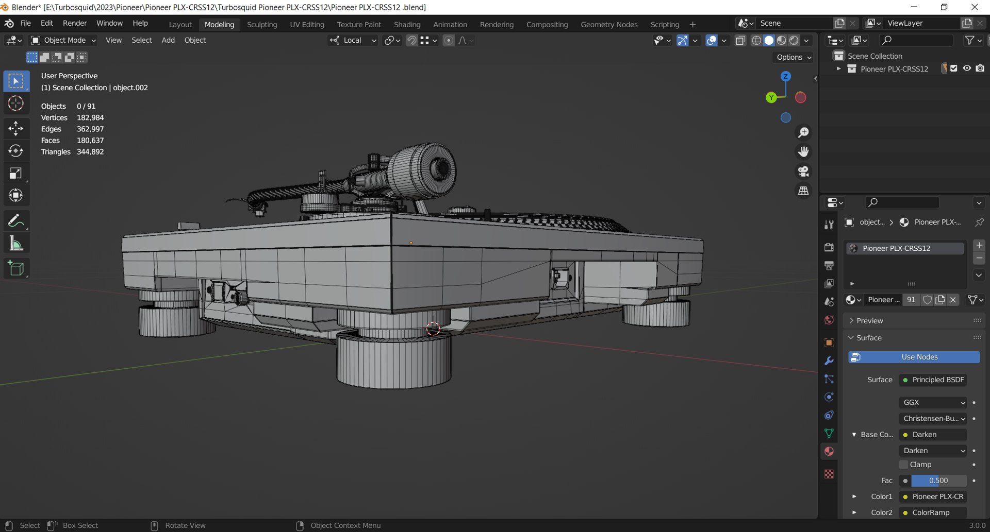Open the Object Data properties tab
This screenshot has height=532, width=990.
coord(829,433)
